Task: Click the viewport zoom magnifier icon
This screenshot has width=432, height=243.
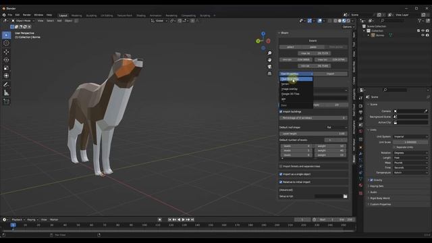Action: [x=269, y=53]
